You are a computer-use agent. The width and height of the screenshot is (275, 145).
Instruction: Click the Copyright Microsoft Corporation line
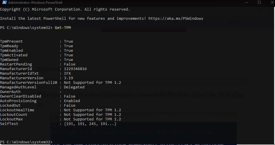coord(65,9)
